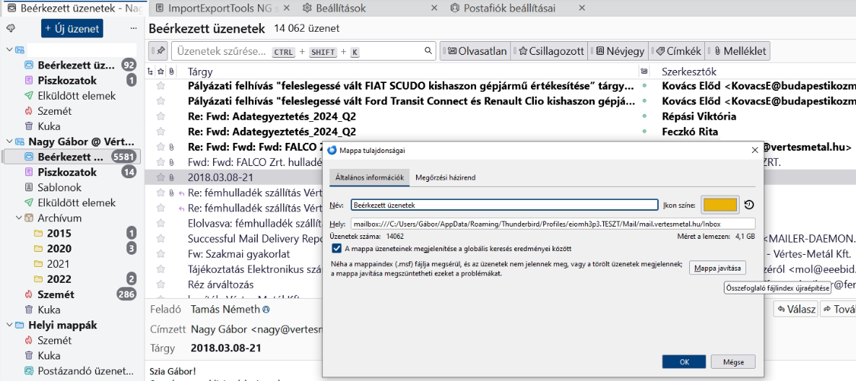Open folder pane three-dot options menu

click(132, 28)
